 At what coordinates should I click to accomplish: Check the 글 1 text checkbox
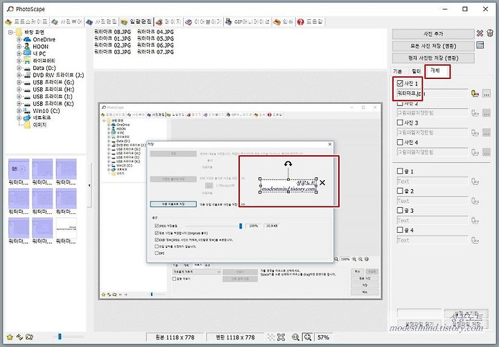click(400, 171)
